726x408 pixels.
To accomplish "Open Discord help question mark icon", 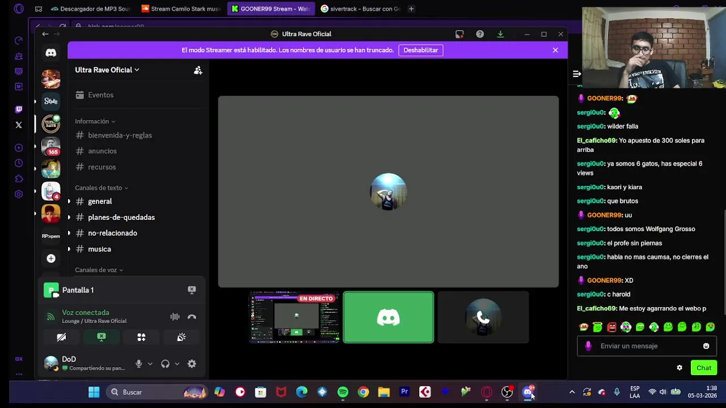I will tap(480, 34).
